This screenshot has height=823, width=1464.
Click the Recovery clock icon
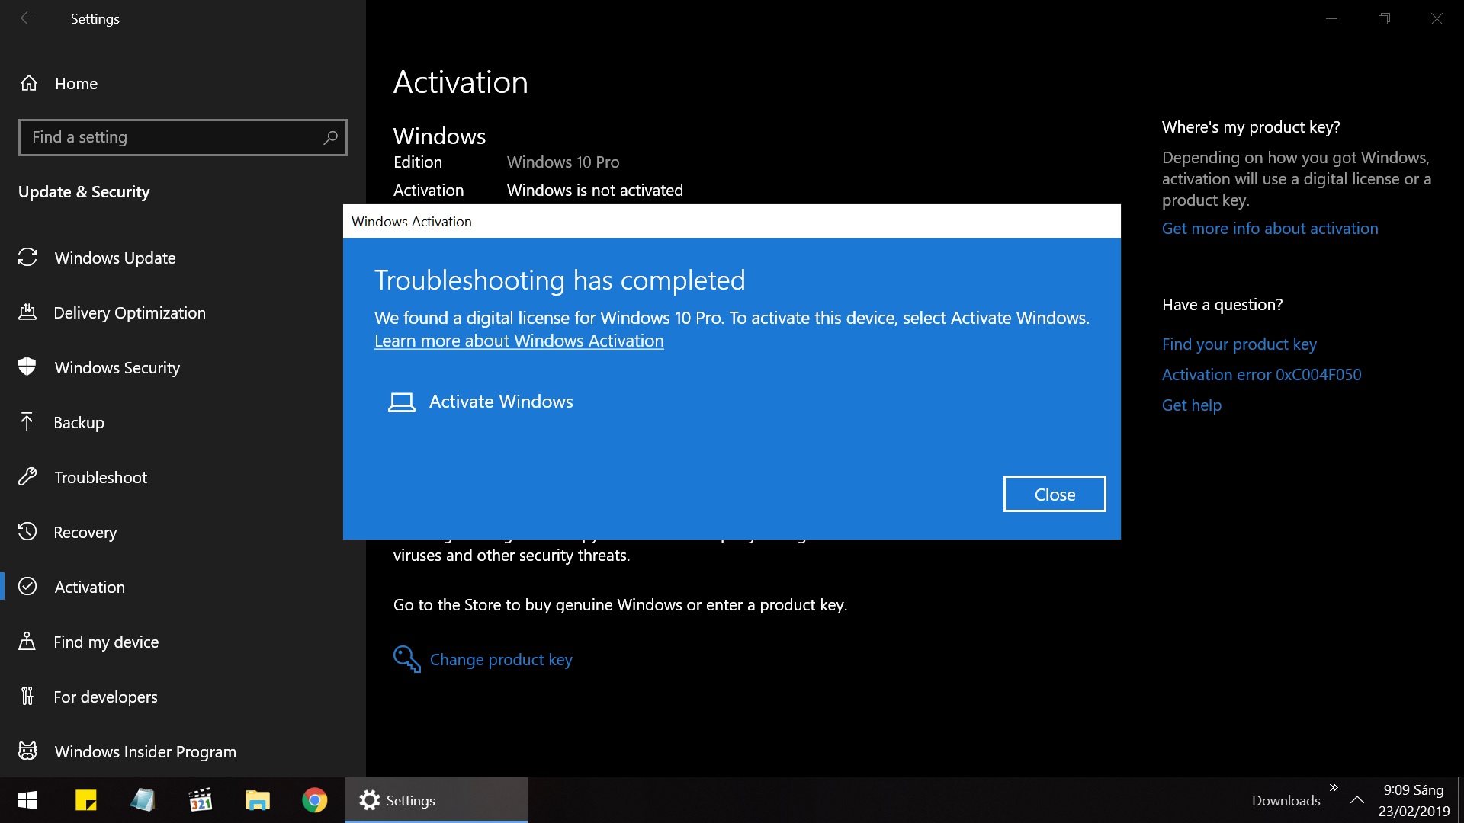click(27, 532)
